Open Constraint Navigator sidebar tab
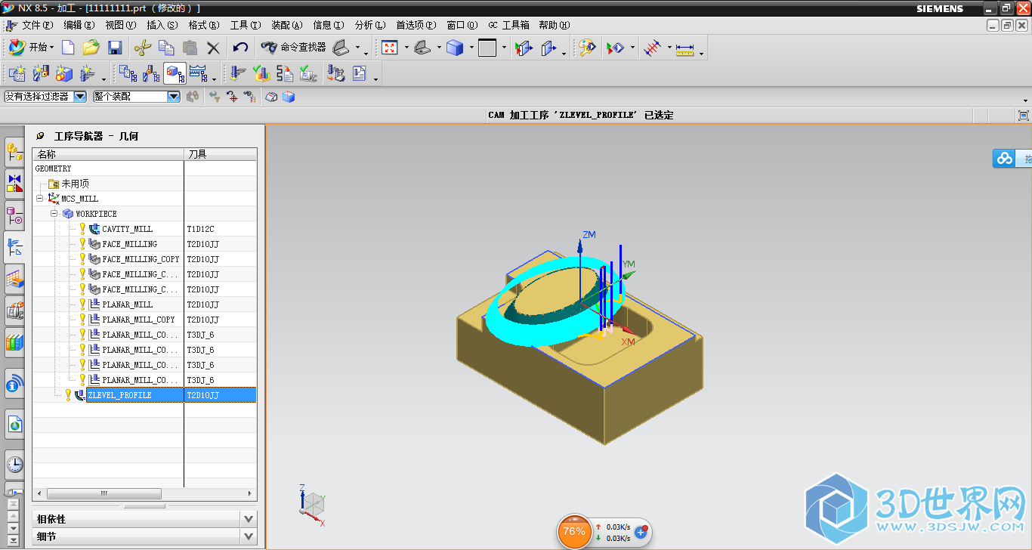The image size is (1032, 550). (14, 184)
